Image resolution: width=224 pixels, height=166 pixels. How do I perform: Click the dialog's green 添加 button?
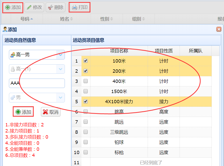23,112
